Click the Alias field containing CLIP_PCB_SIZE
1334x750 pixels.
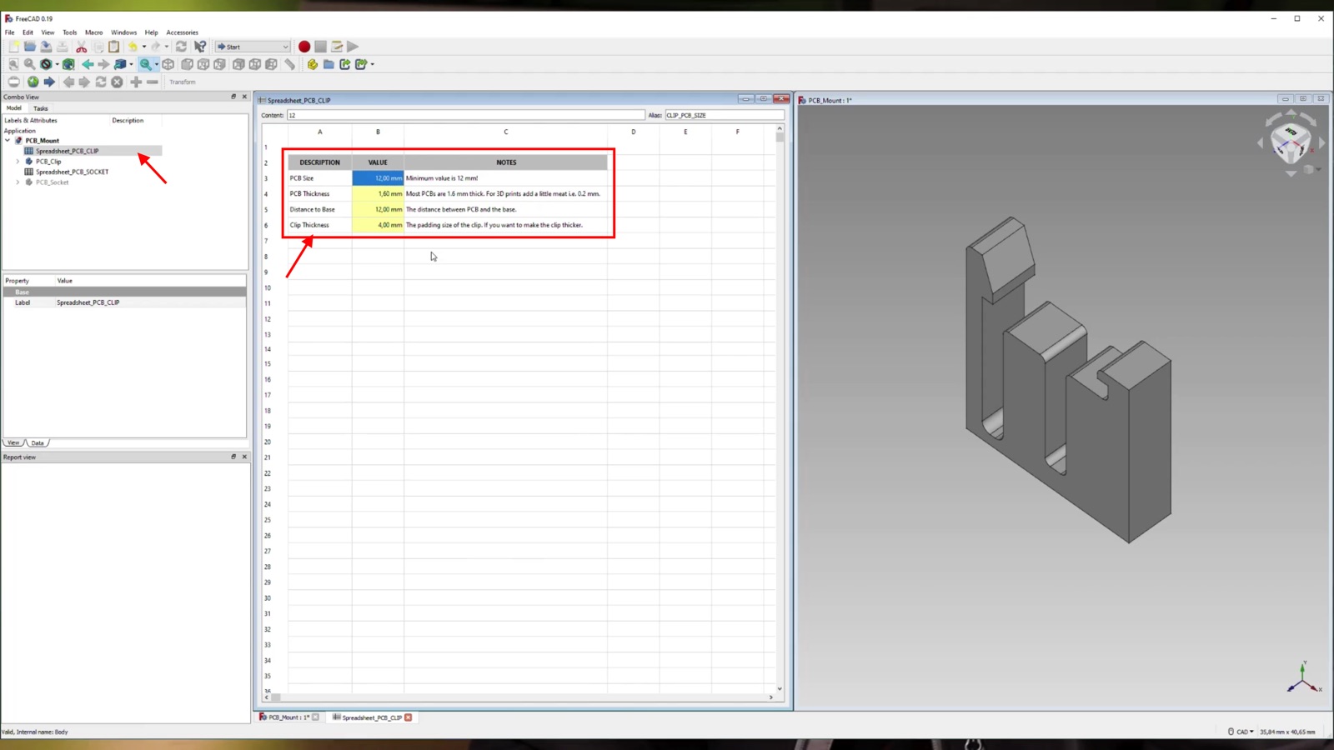pos(725,115)
